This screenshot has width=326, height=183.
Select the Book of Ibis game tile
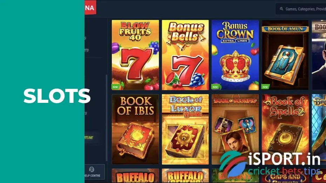(135, 129)
